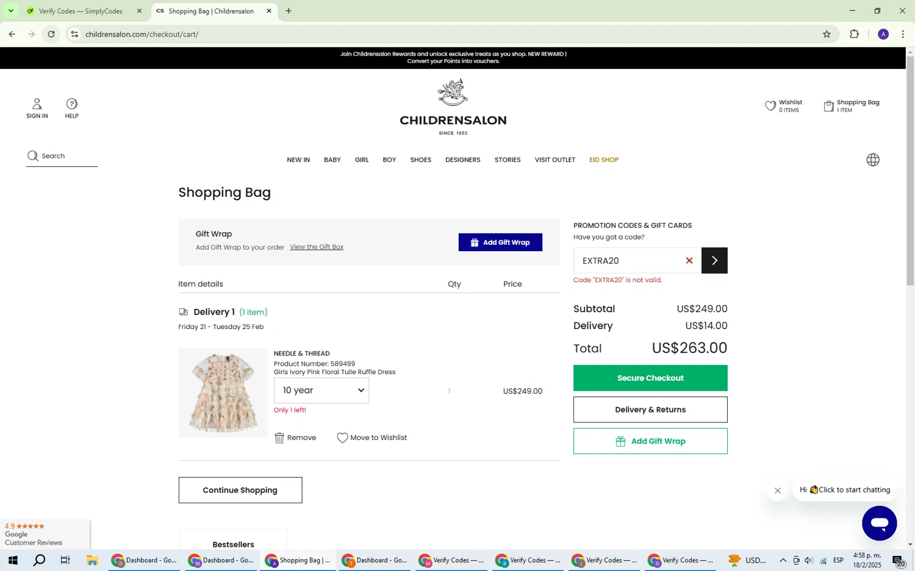This screenshot has height=571, width=915.
Task: Click the blue Add Gift Wrap button
Action: [500, 243]
